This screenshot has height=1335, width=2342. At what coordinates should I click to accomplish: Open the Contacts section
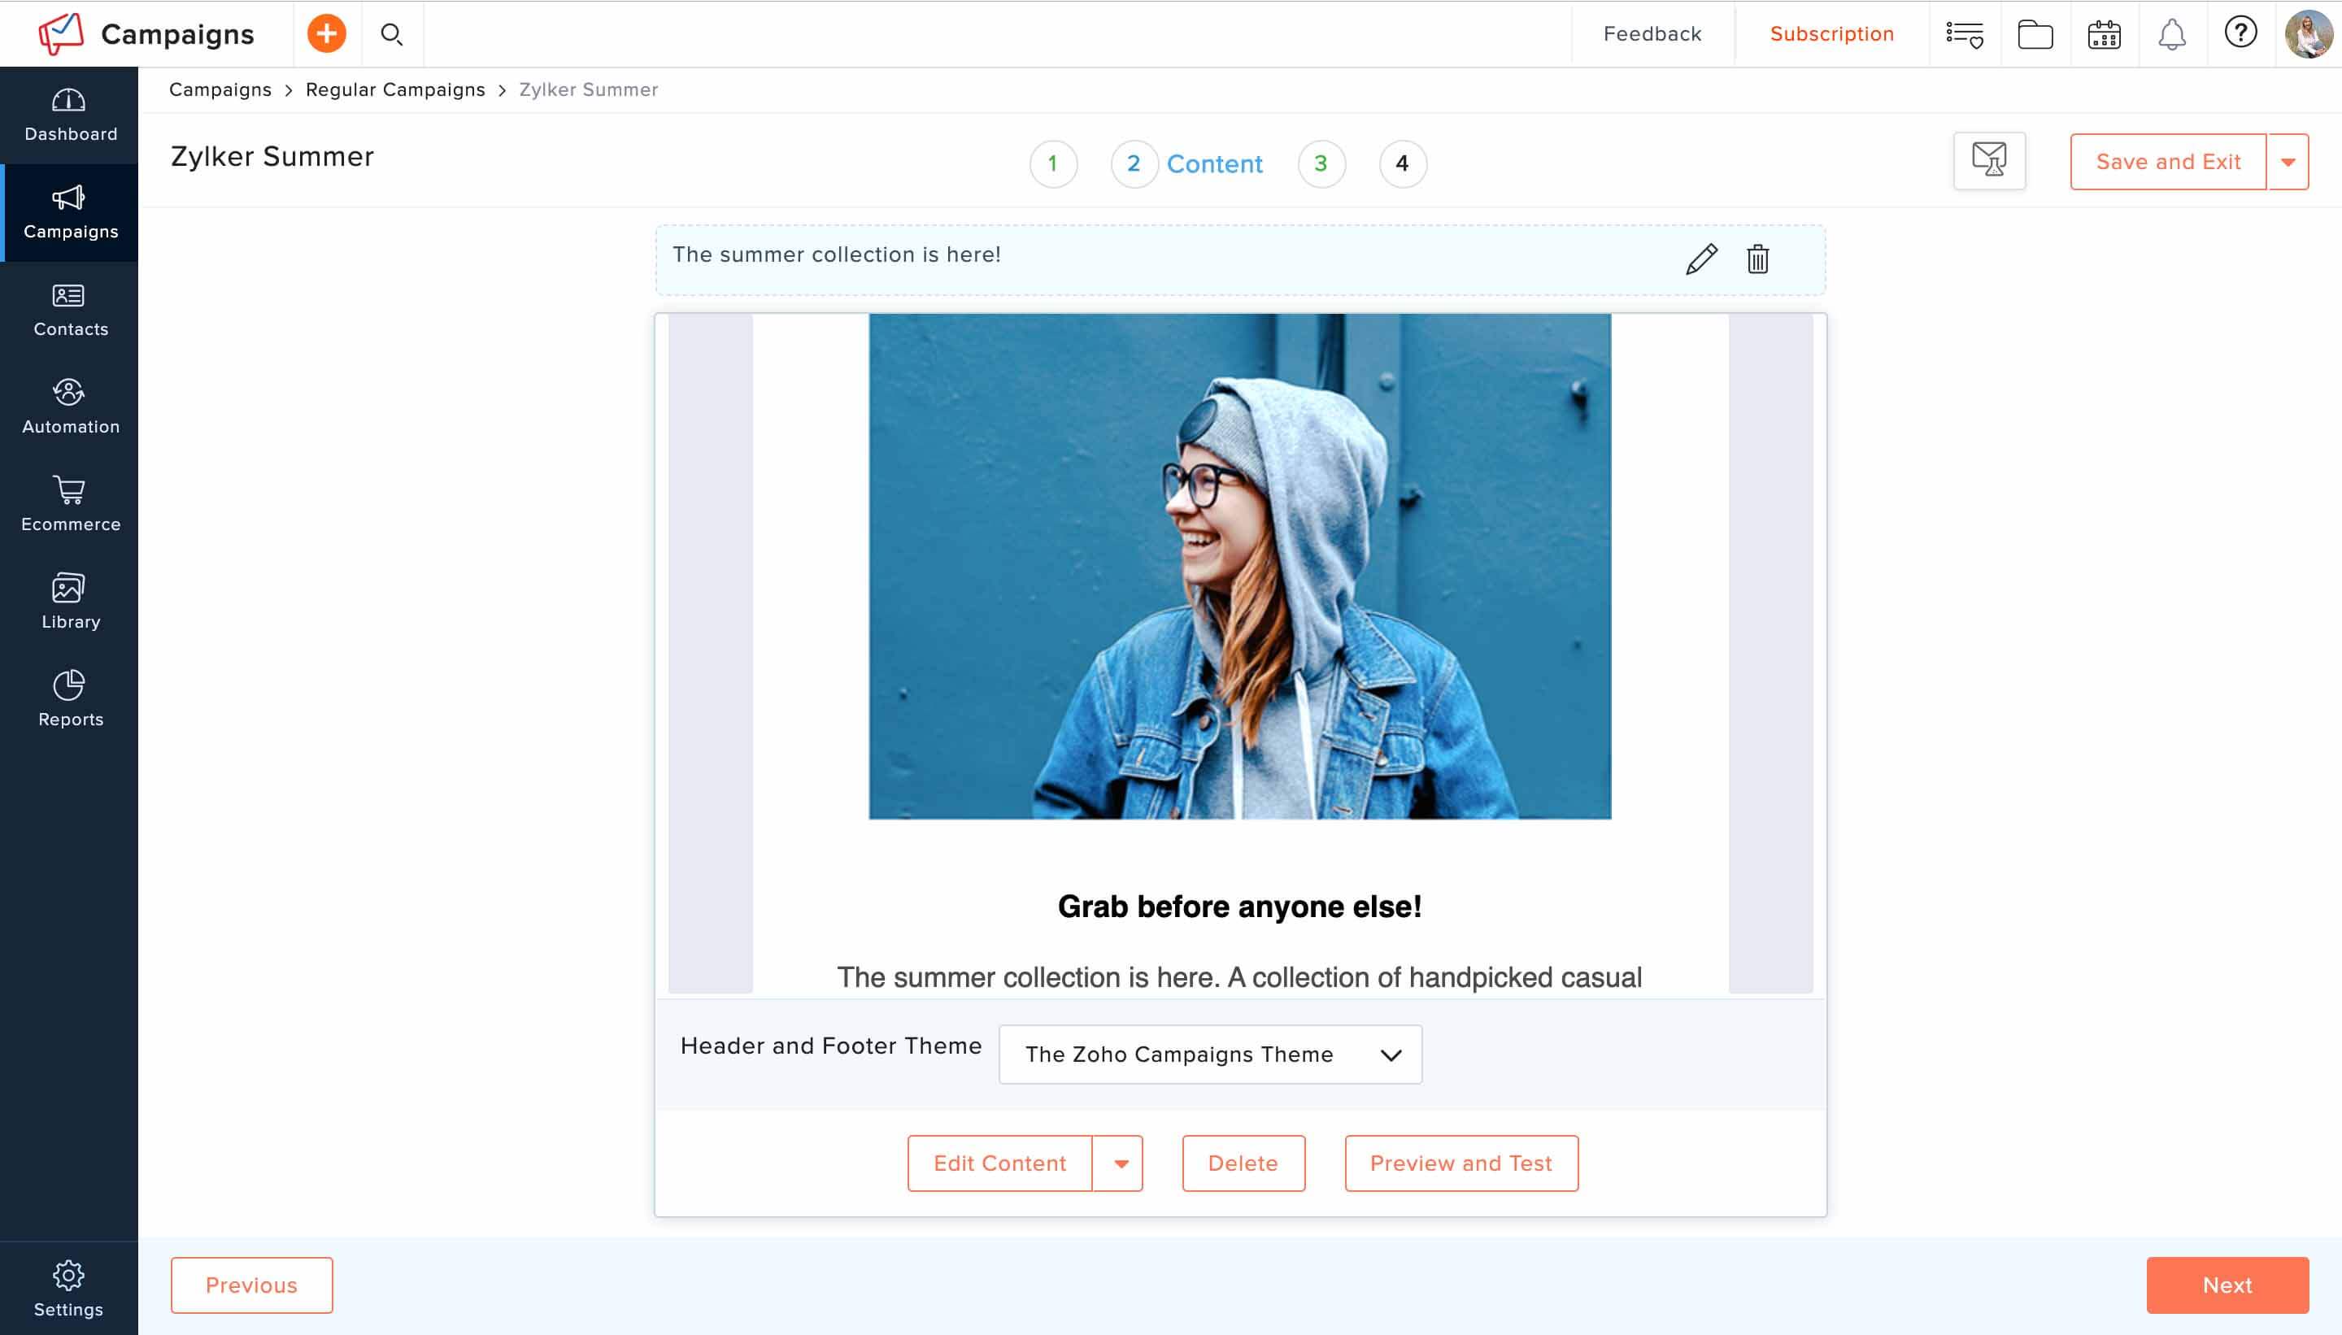71,309
